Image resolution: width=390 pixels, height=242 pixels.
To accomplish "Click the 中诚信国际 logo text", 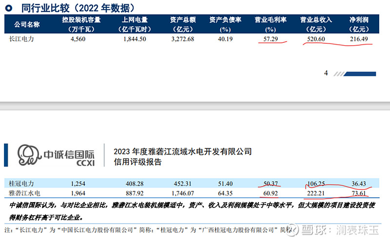I will 69,154.
